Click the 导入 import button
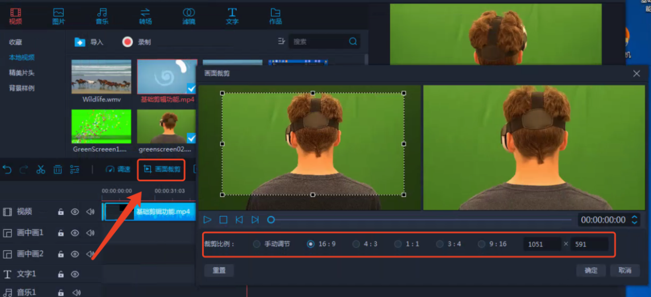The image size is (651, 297). 89,42
